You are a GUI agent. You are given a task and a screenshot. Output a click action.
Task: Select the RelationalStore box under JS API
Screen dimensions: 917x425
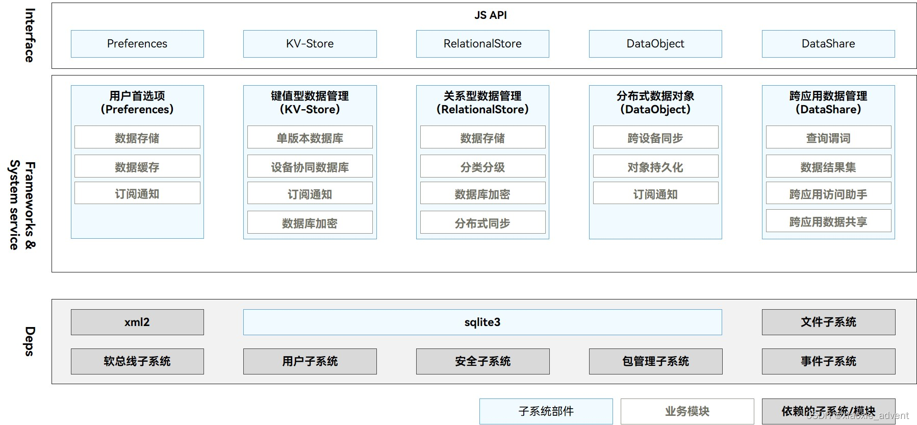(x=482, y=44)
